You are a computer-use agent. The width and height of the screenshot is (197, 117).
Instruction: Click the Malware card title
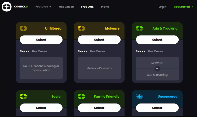pos(112,28)
